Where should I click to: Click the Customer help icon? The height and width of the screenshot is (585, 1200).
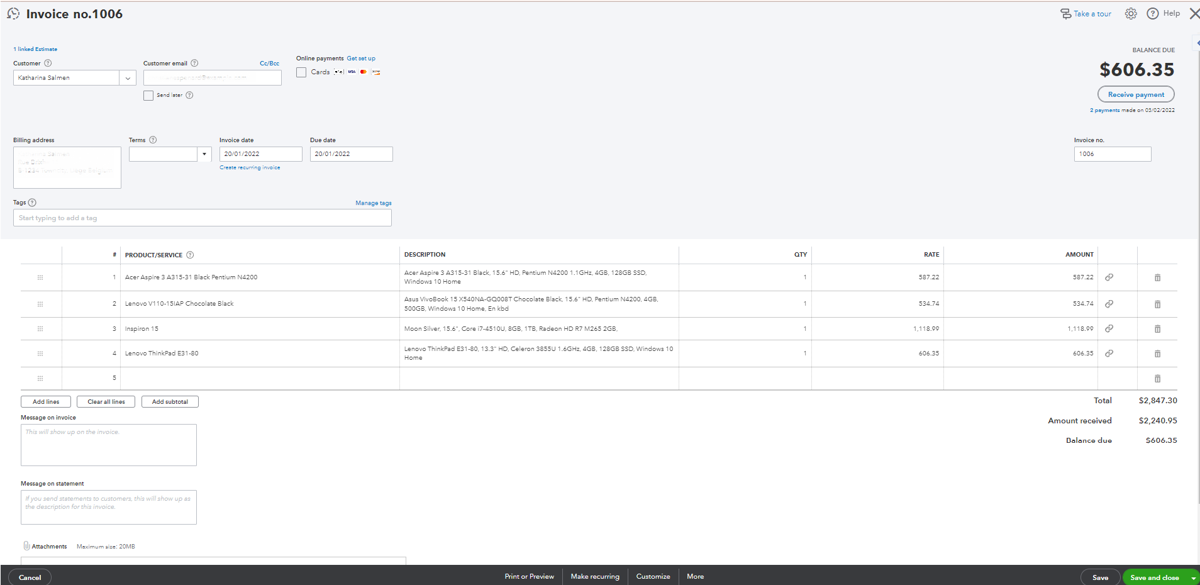pos(48,63)
